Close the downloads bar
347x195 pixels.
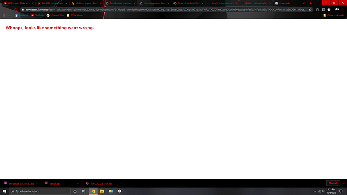tap(343, 183)
